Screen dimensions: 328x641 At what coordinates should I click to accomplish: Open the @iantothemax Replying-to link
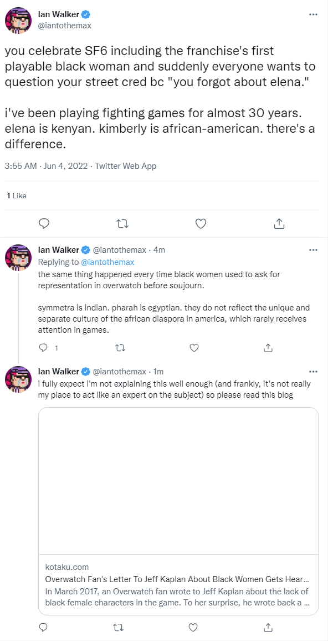(x=107, y=262)
